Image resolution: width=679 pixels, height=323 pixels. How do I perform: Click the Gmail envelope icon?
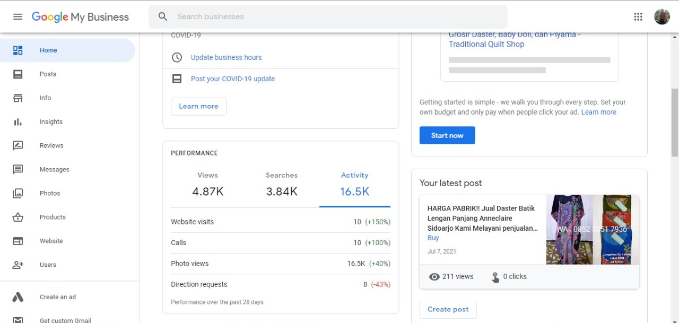tap(18, 320)
